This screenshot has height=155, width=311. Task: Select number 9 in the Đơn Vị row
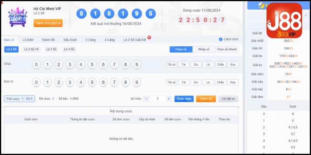(x=136, y=82)
